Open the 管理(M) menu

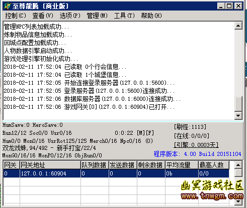97,16
